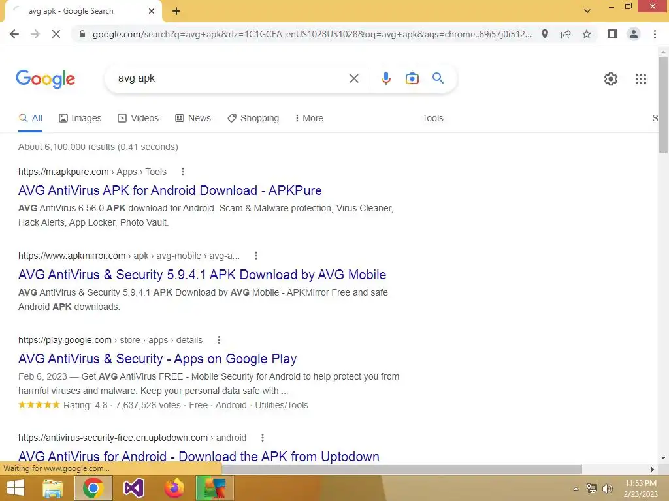Click the browser forward arrow
The image size is (669, 501).
tap(35, 34)
